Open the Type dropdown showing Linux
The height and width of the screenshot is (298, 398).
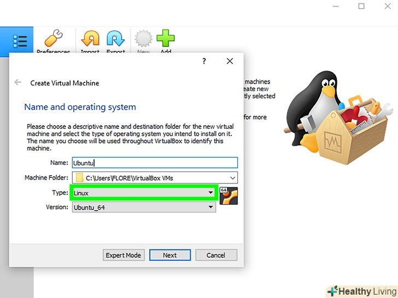pyautogui.click(x=144, y=193)
